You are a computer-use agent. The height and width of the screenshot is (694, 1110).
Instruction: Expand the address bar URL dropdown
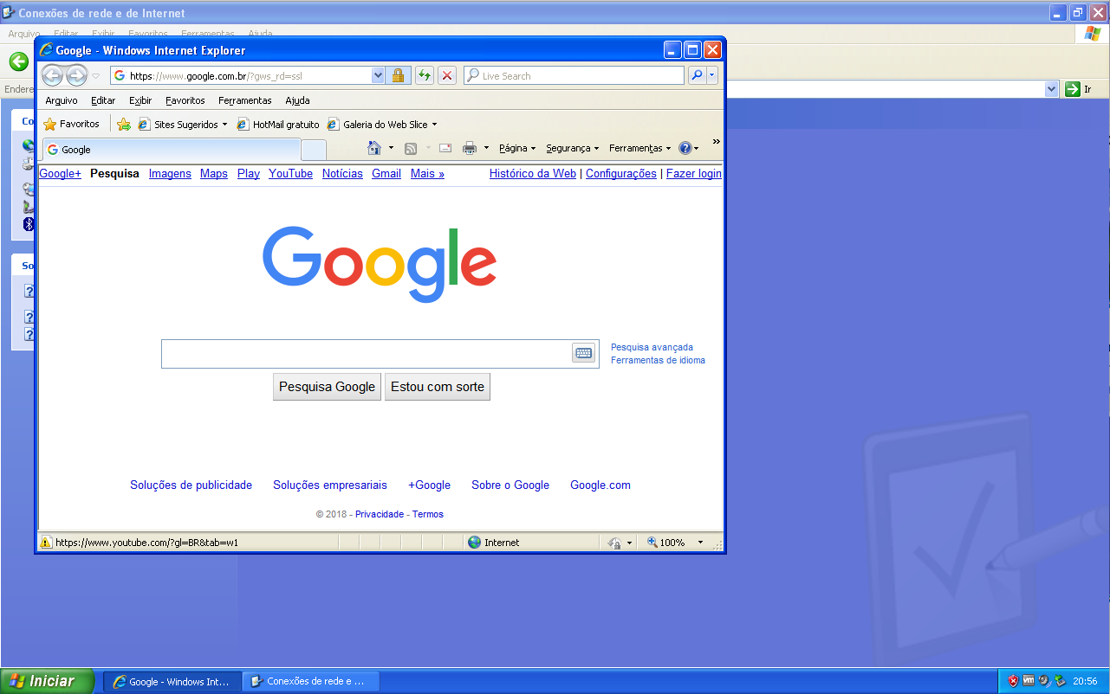pos(378,76)
